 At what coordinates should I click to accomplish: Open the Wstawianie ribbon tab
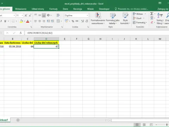[21, 9]
